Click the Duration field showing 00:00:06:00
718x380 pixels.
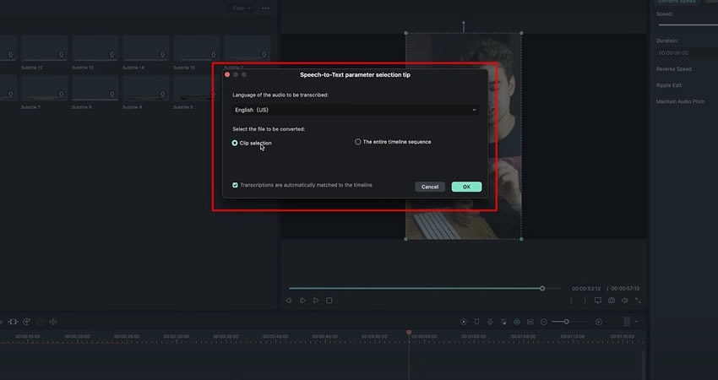tap(687, 53)
